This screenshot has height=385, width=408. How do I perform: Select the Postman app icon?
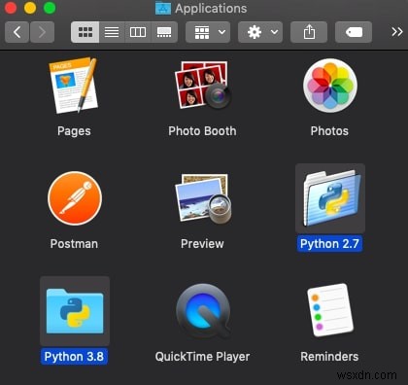coord(75,198)
